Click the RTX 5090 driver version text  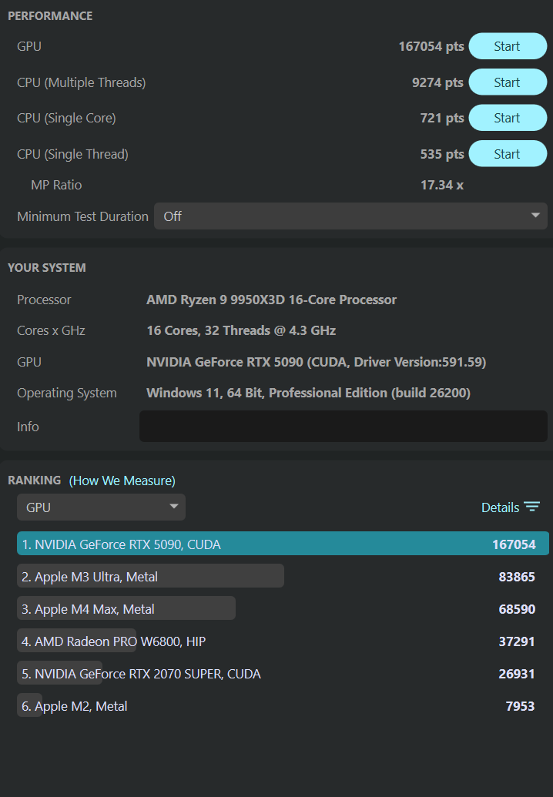[316, 362]
